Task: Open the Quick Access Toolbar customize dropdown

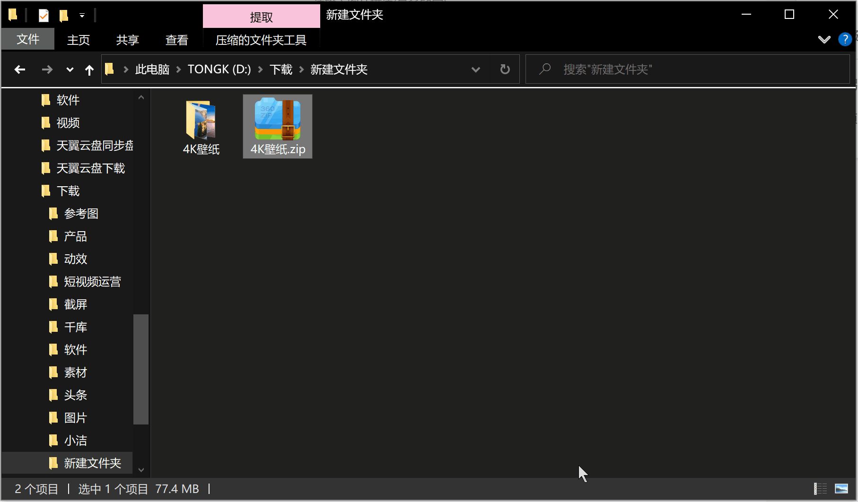Action: tap(81, 15)
